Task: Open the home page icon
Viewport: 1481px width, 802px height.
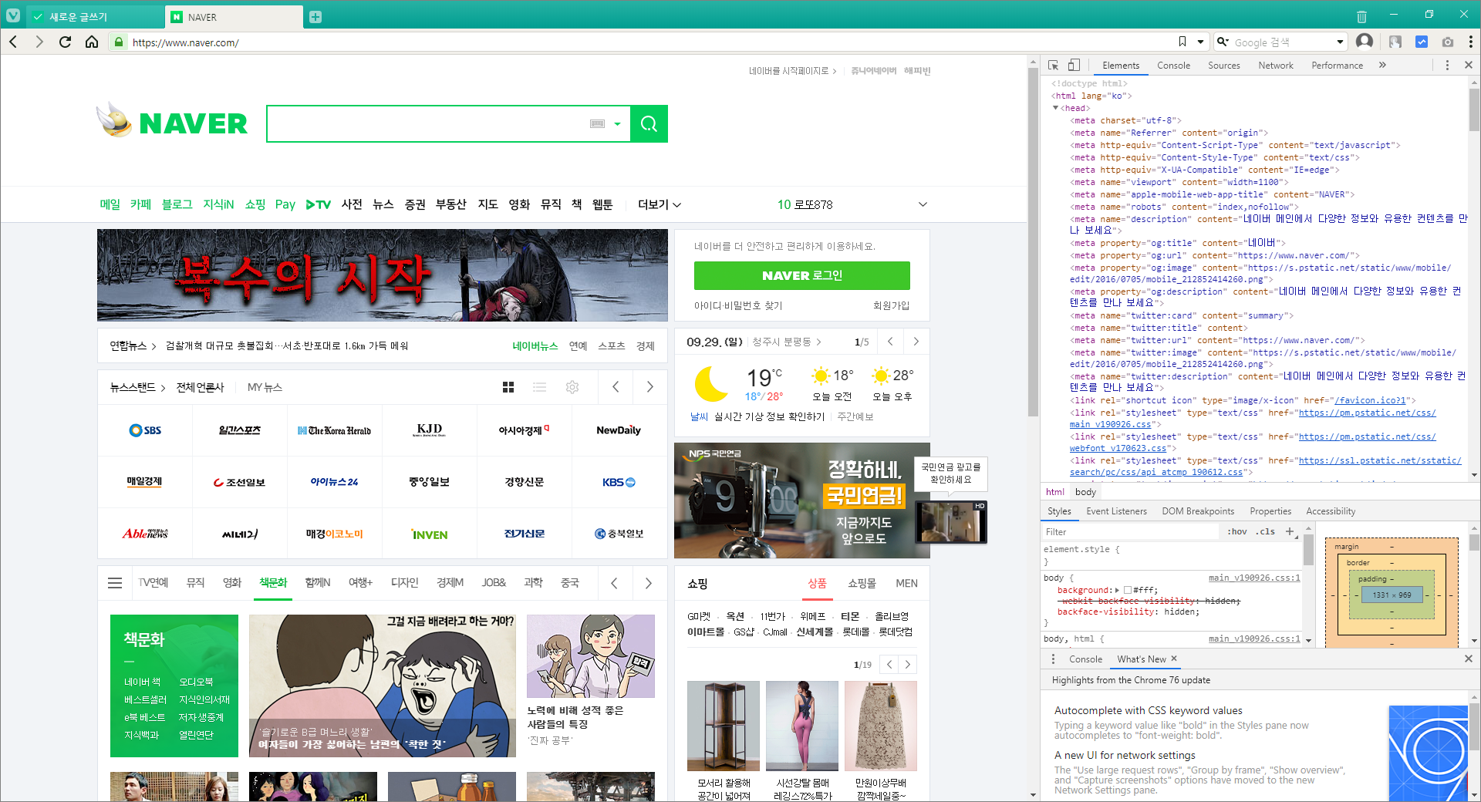Action: tap(91, 42)
